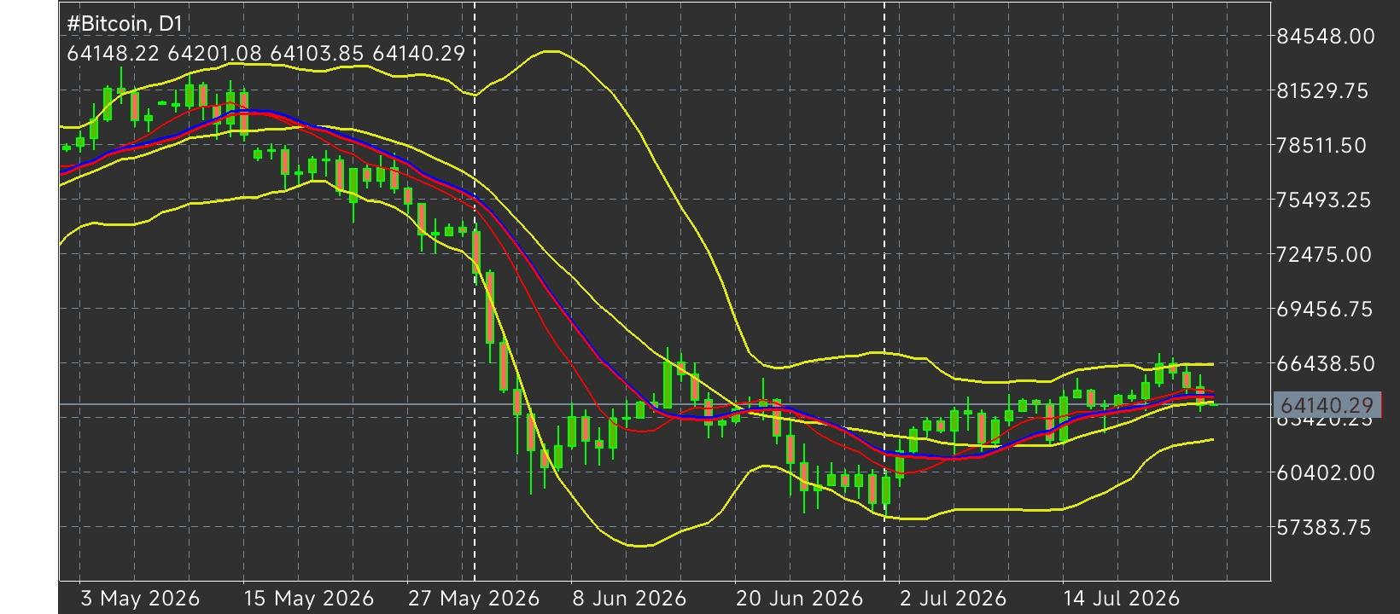The width and height of the screenshot is (1400, 614).
Task: Click the 15 May 2026 date label
Action: (x=308, y=598)
